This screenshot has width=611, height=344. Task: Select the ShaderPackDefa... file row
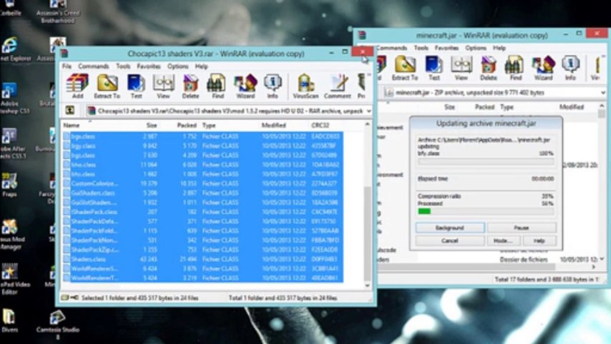[203, 221]
